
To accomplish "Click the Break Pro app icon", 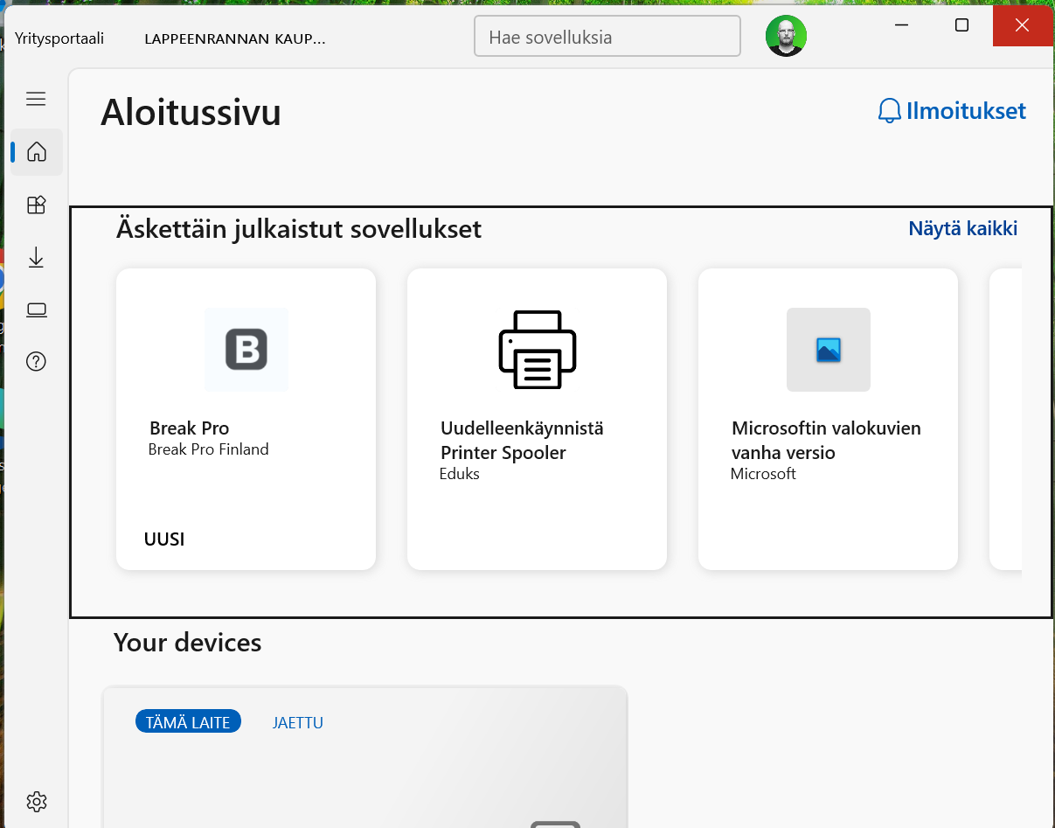I will (246, 350).
